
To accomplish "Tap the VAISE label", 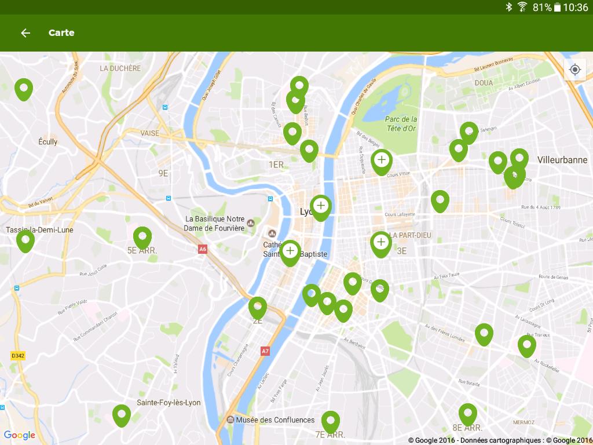I will pyautogui.click(x=150, y=133).
